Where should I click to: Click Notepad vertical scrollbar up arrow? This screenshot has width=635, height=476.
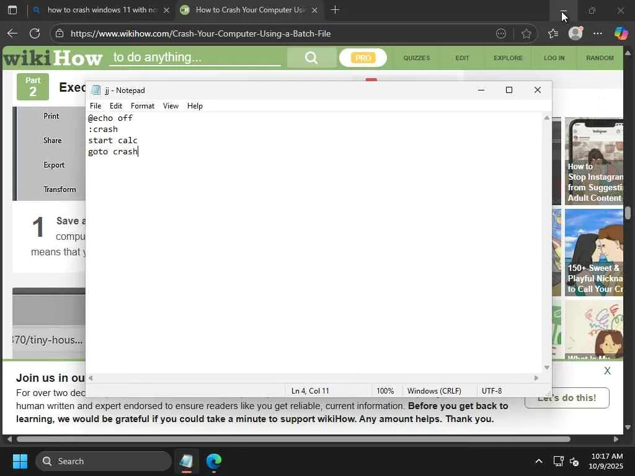[x=547, y=118]
